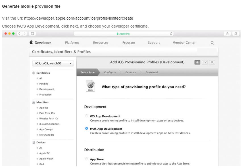The height and width of the screenshot is (168, 242).
Task: Open App Groups in sidebar
Action: (x=46, y=129)
